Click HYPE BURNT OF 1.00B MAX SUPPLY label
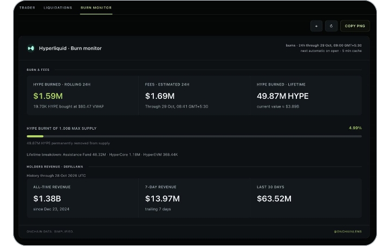Screen dimensions: 389x247 point(62,129)
